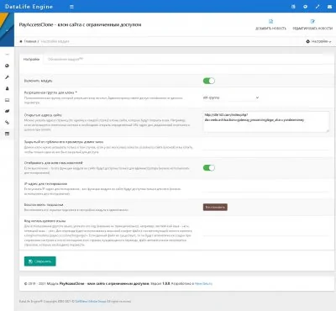Image resolution: width=336 pixels, height=311 pixels.
Task: Click the sidebar window panel icon
Action: (8, 134)
